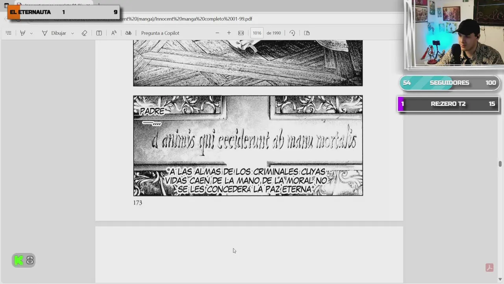The image size is (504, 284).
Task: Open Dibujar pen options dropdown
Action: click(x=72, y=33)
